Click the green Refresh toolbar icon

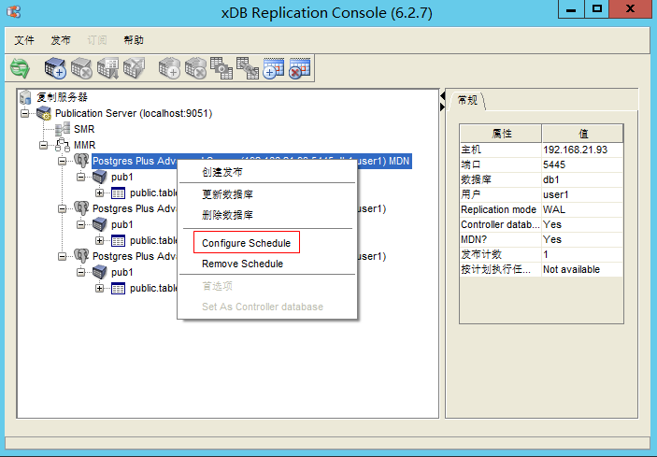click(20, 68)
